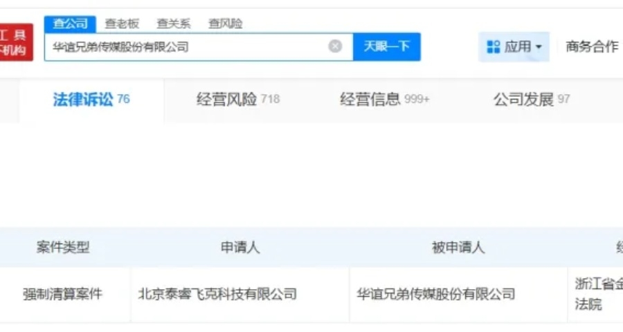Select the 查公司 search tab

[71, 24]
